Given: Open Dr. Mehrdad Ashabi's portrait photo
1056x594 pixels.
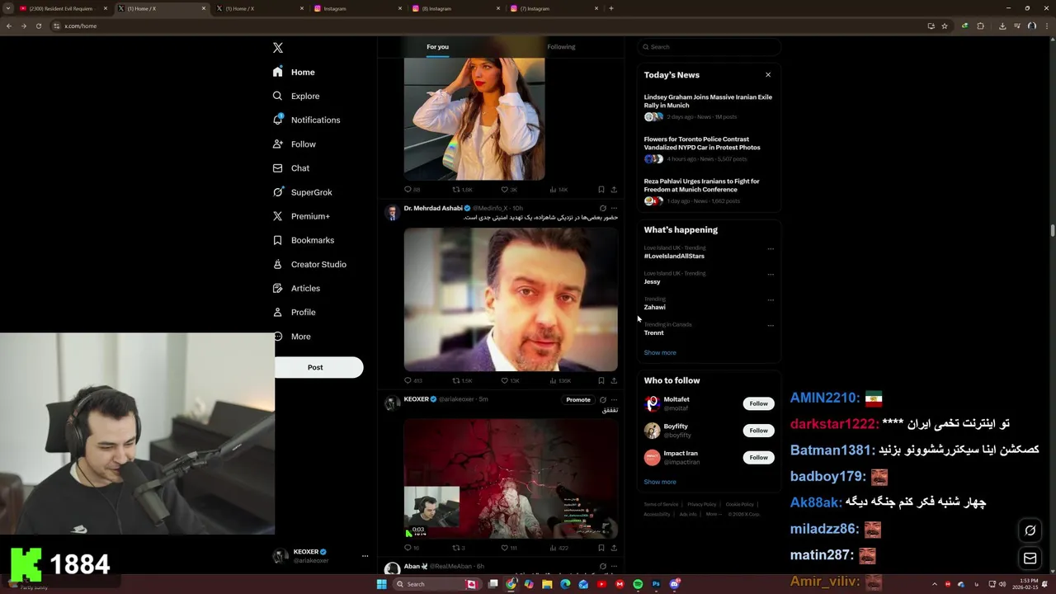Looking at the screenshot, I should 511,299.
